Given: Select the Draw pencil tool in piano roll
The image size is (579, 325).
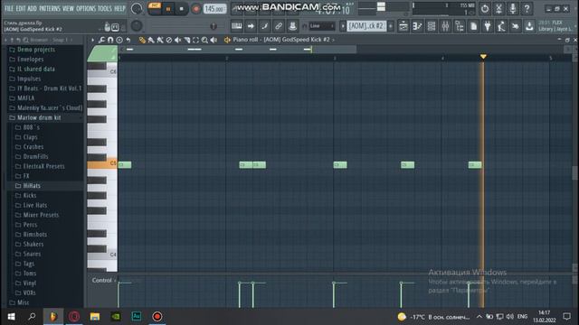Looking at the screenshot, I should [x=142, y=40].
